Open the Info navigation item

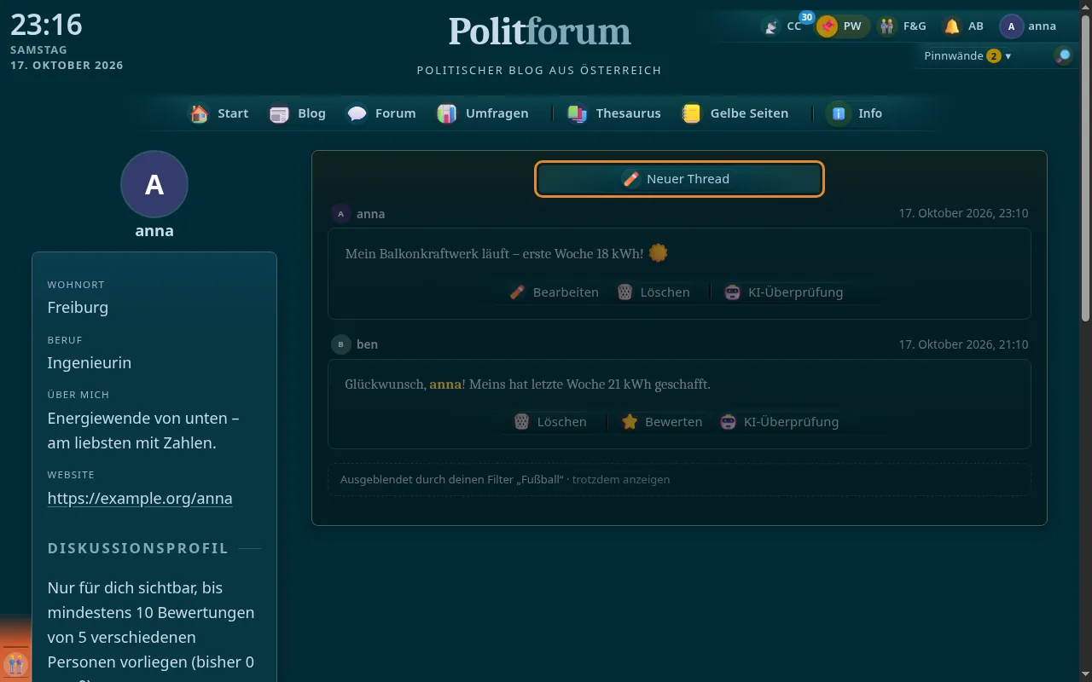point(855,113)
